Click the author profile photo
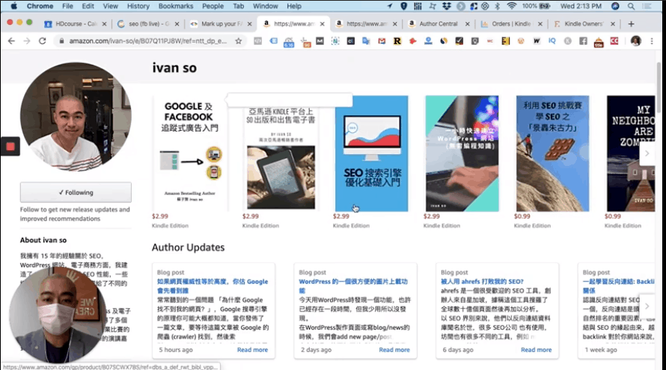 coord(76,117)
